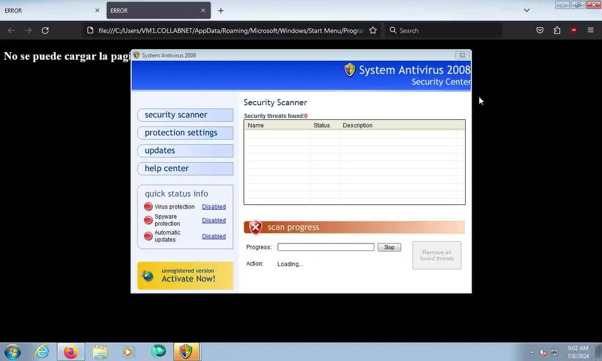Viewport: 602px width, 361px height.
Task: Click the title bar shield icon
Action: (136, 55)
